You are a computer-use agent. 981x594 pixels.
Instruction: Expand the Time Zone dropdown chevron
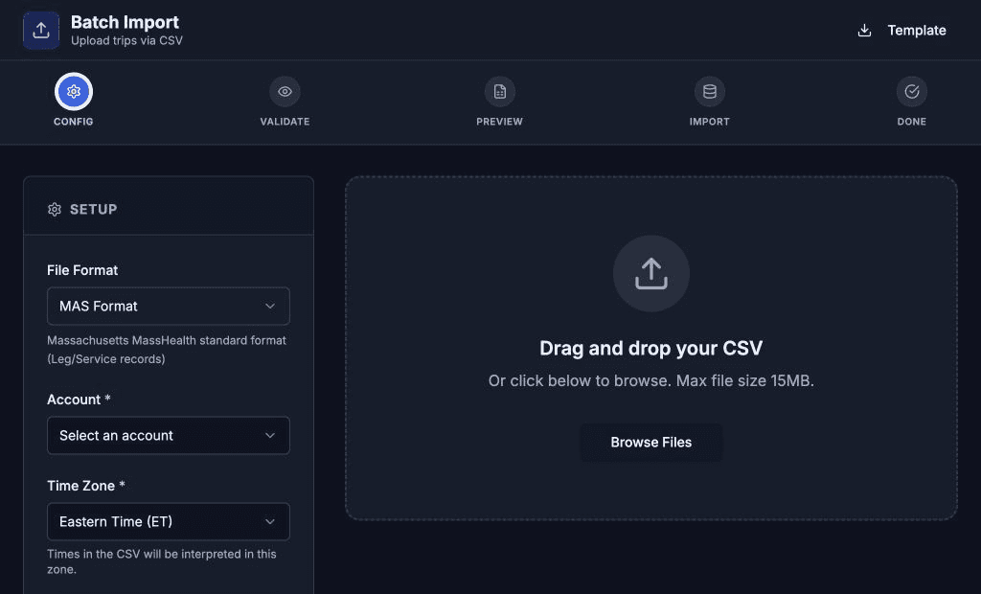click(x=269, y=521)
